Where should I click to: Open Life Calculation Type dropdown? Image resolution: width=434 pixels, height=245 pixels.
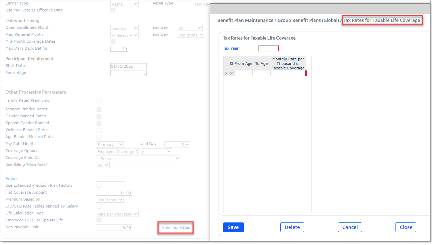tap(117, 214)
